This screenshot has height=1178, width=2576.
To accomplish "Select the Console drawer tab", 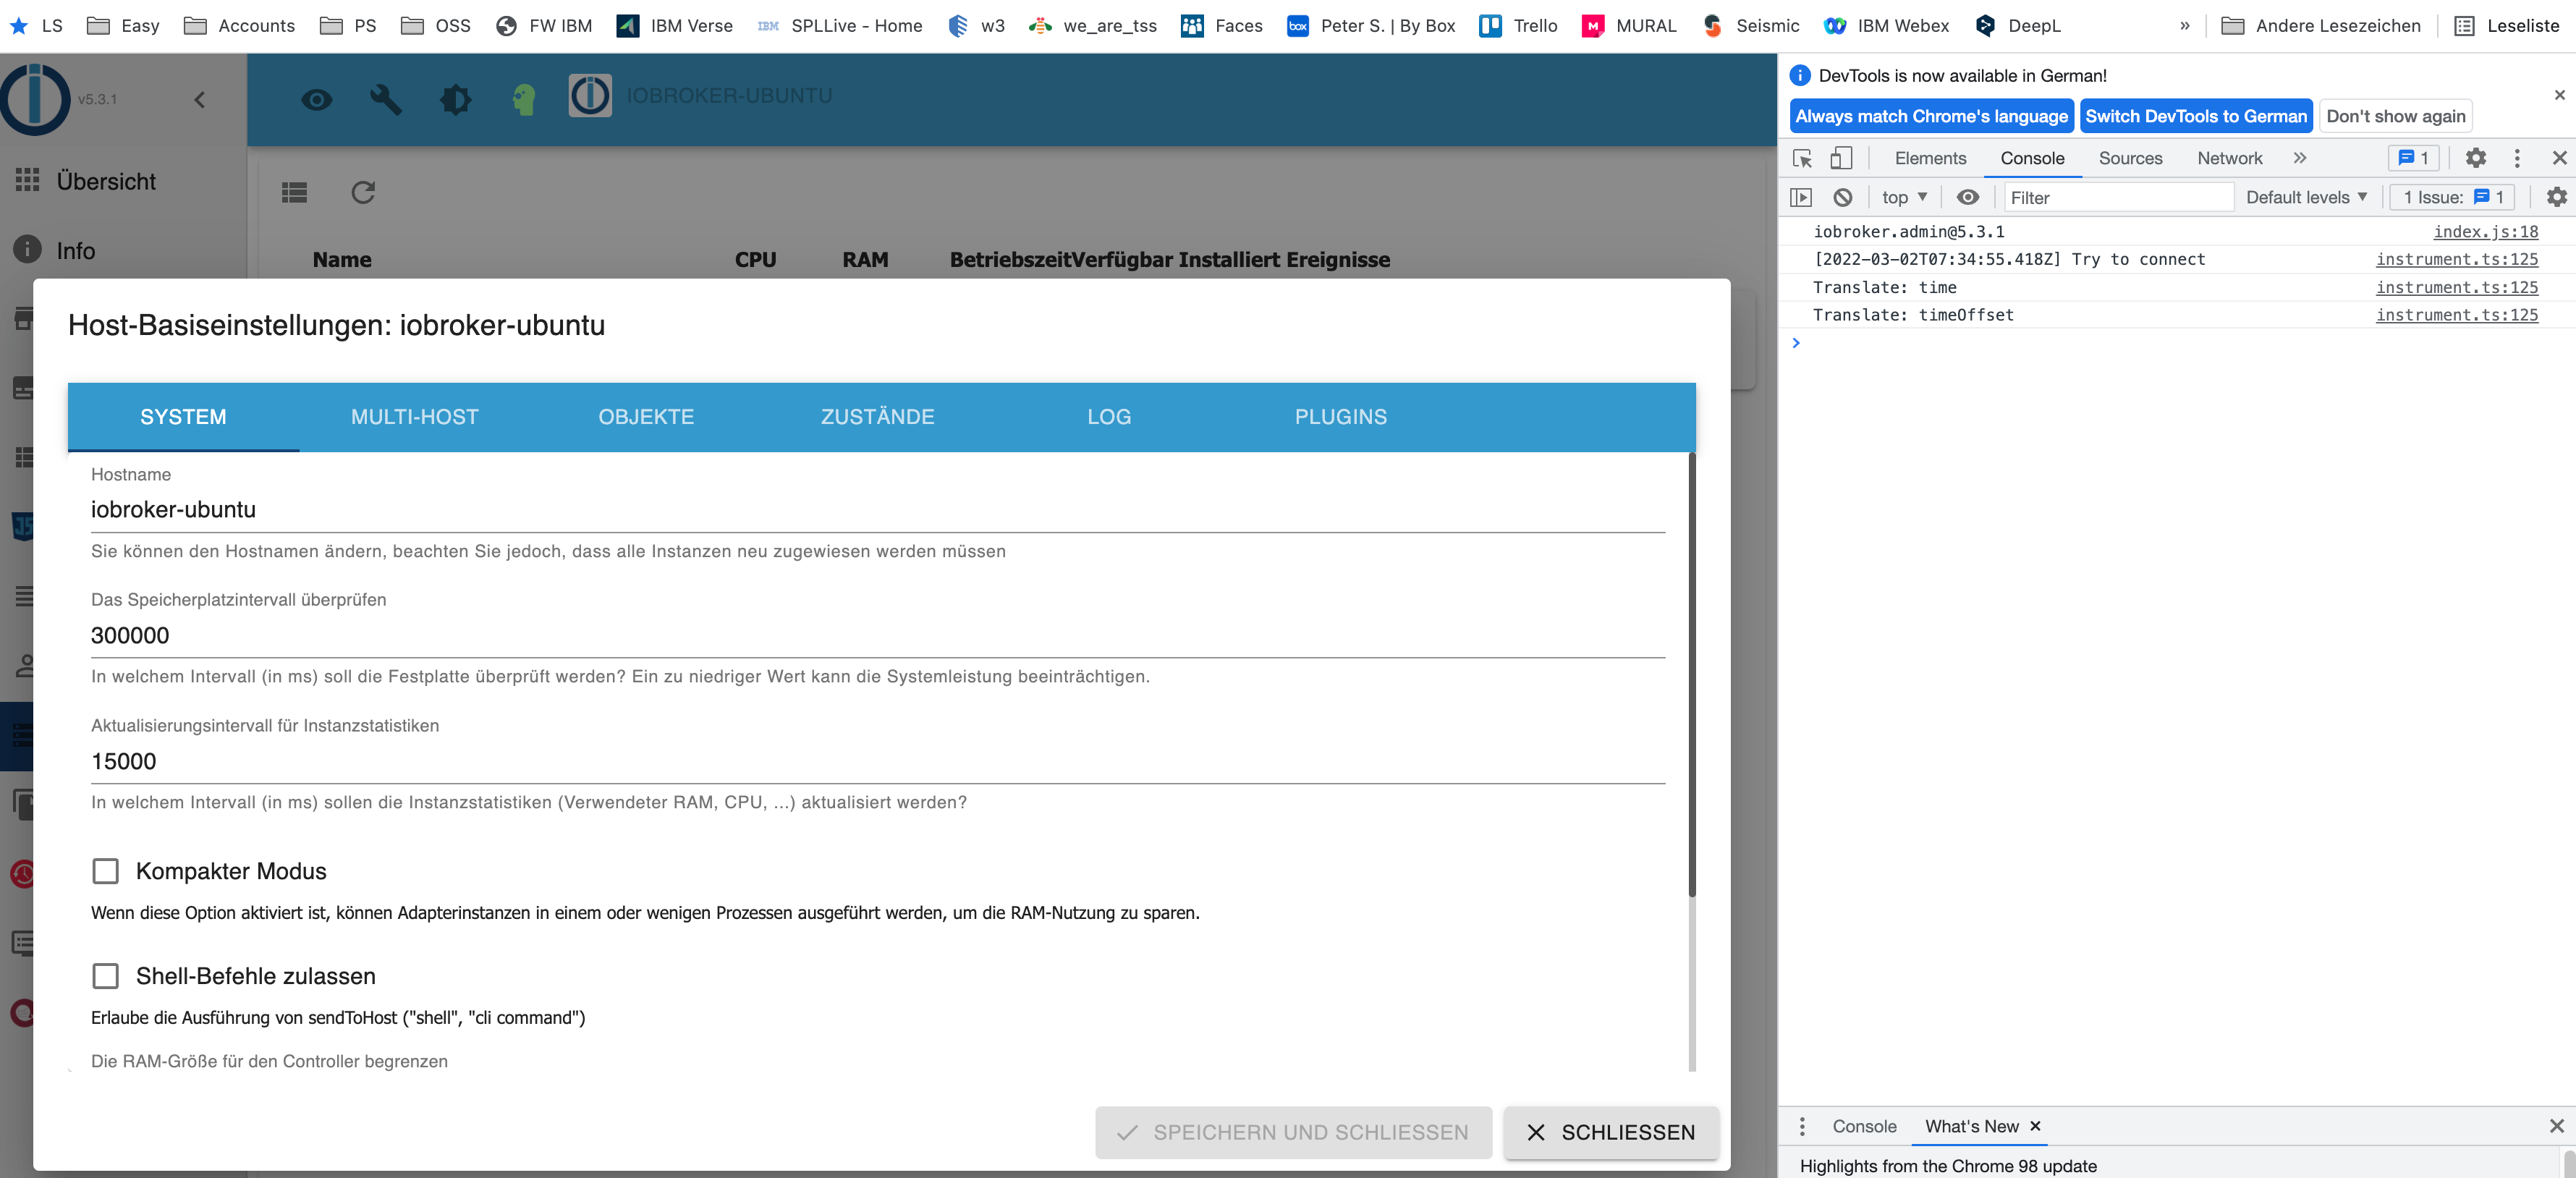I will coord(1863,1126).
